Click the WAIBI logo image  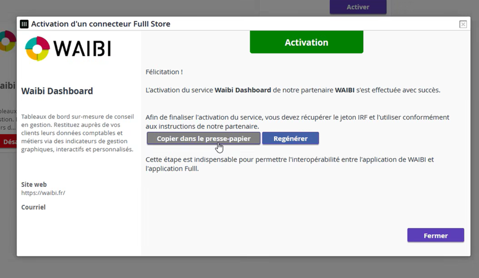[x=68, y=49]
